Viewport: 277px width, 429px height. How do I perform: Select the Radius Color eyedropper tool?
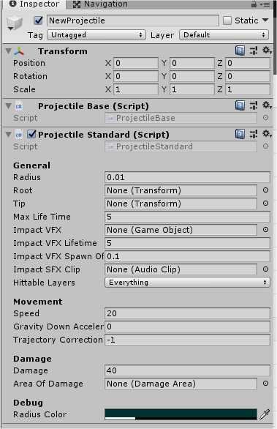(265, 414)
